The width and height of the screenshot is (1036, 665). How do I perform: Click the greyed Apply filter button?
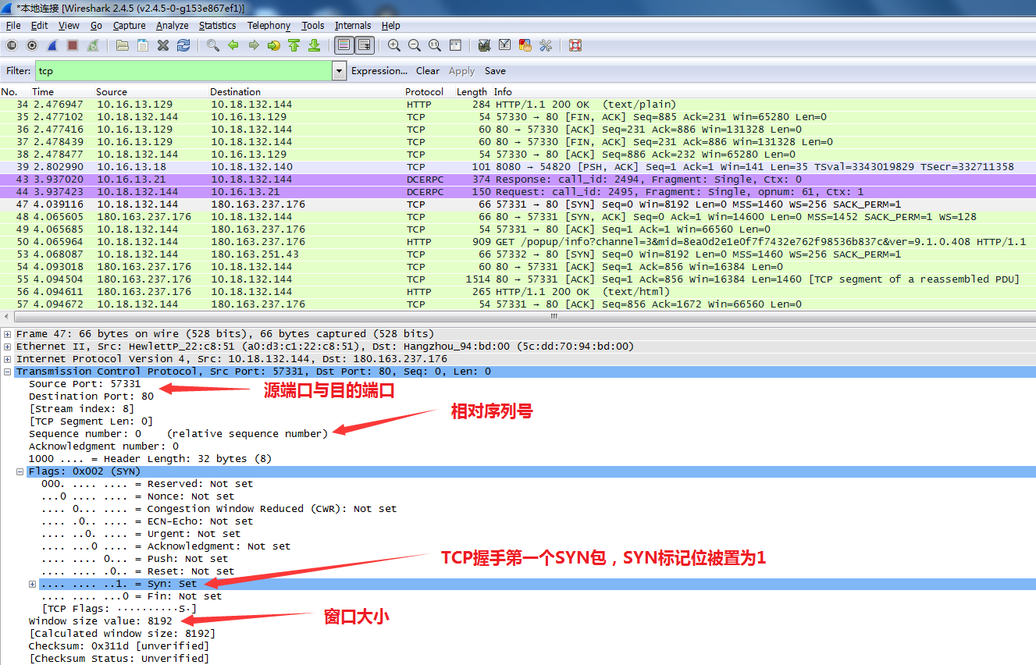pos(461,71)
